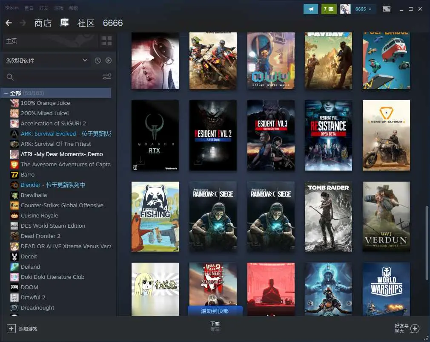This screenshot has width=430, height=342.
Task: Select "Dead Frontier 2" in the list
Action: [40, 236]
